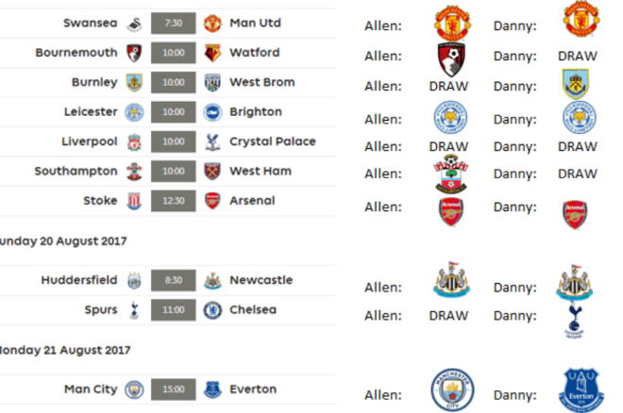Click the Brighton club crest
Image resolution: width=623 pixels, height=413 pixels.
pyautogui.click(x=211, y=112)
